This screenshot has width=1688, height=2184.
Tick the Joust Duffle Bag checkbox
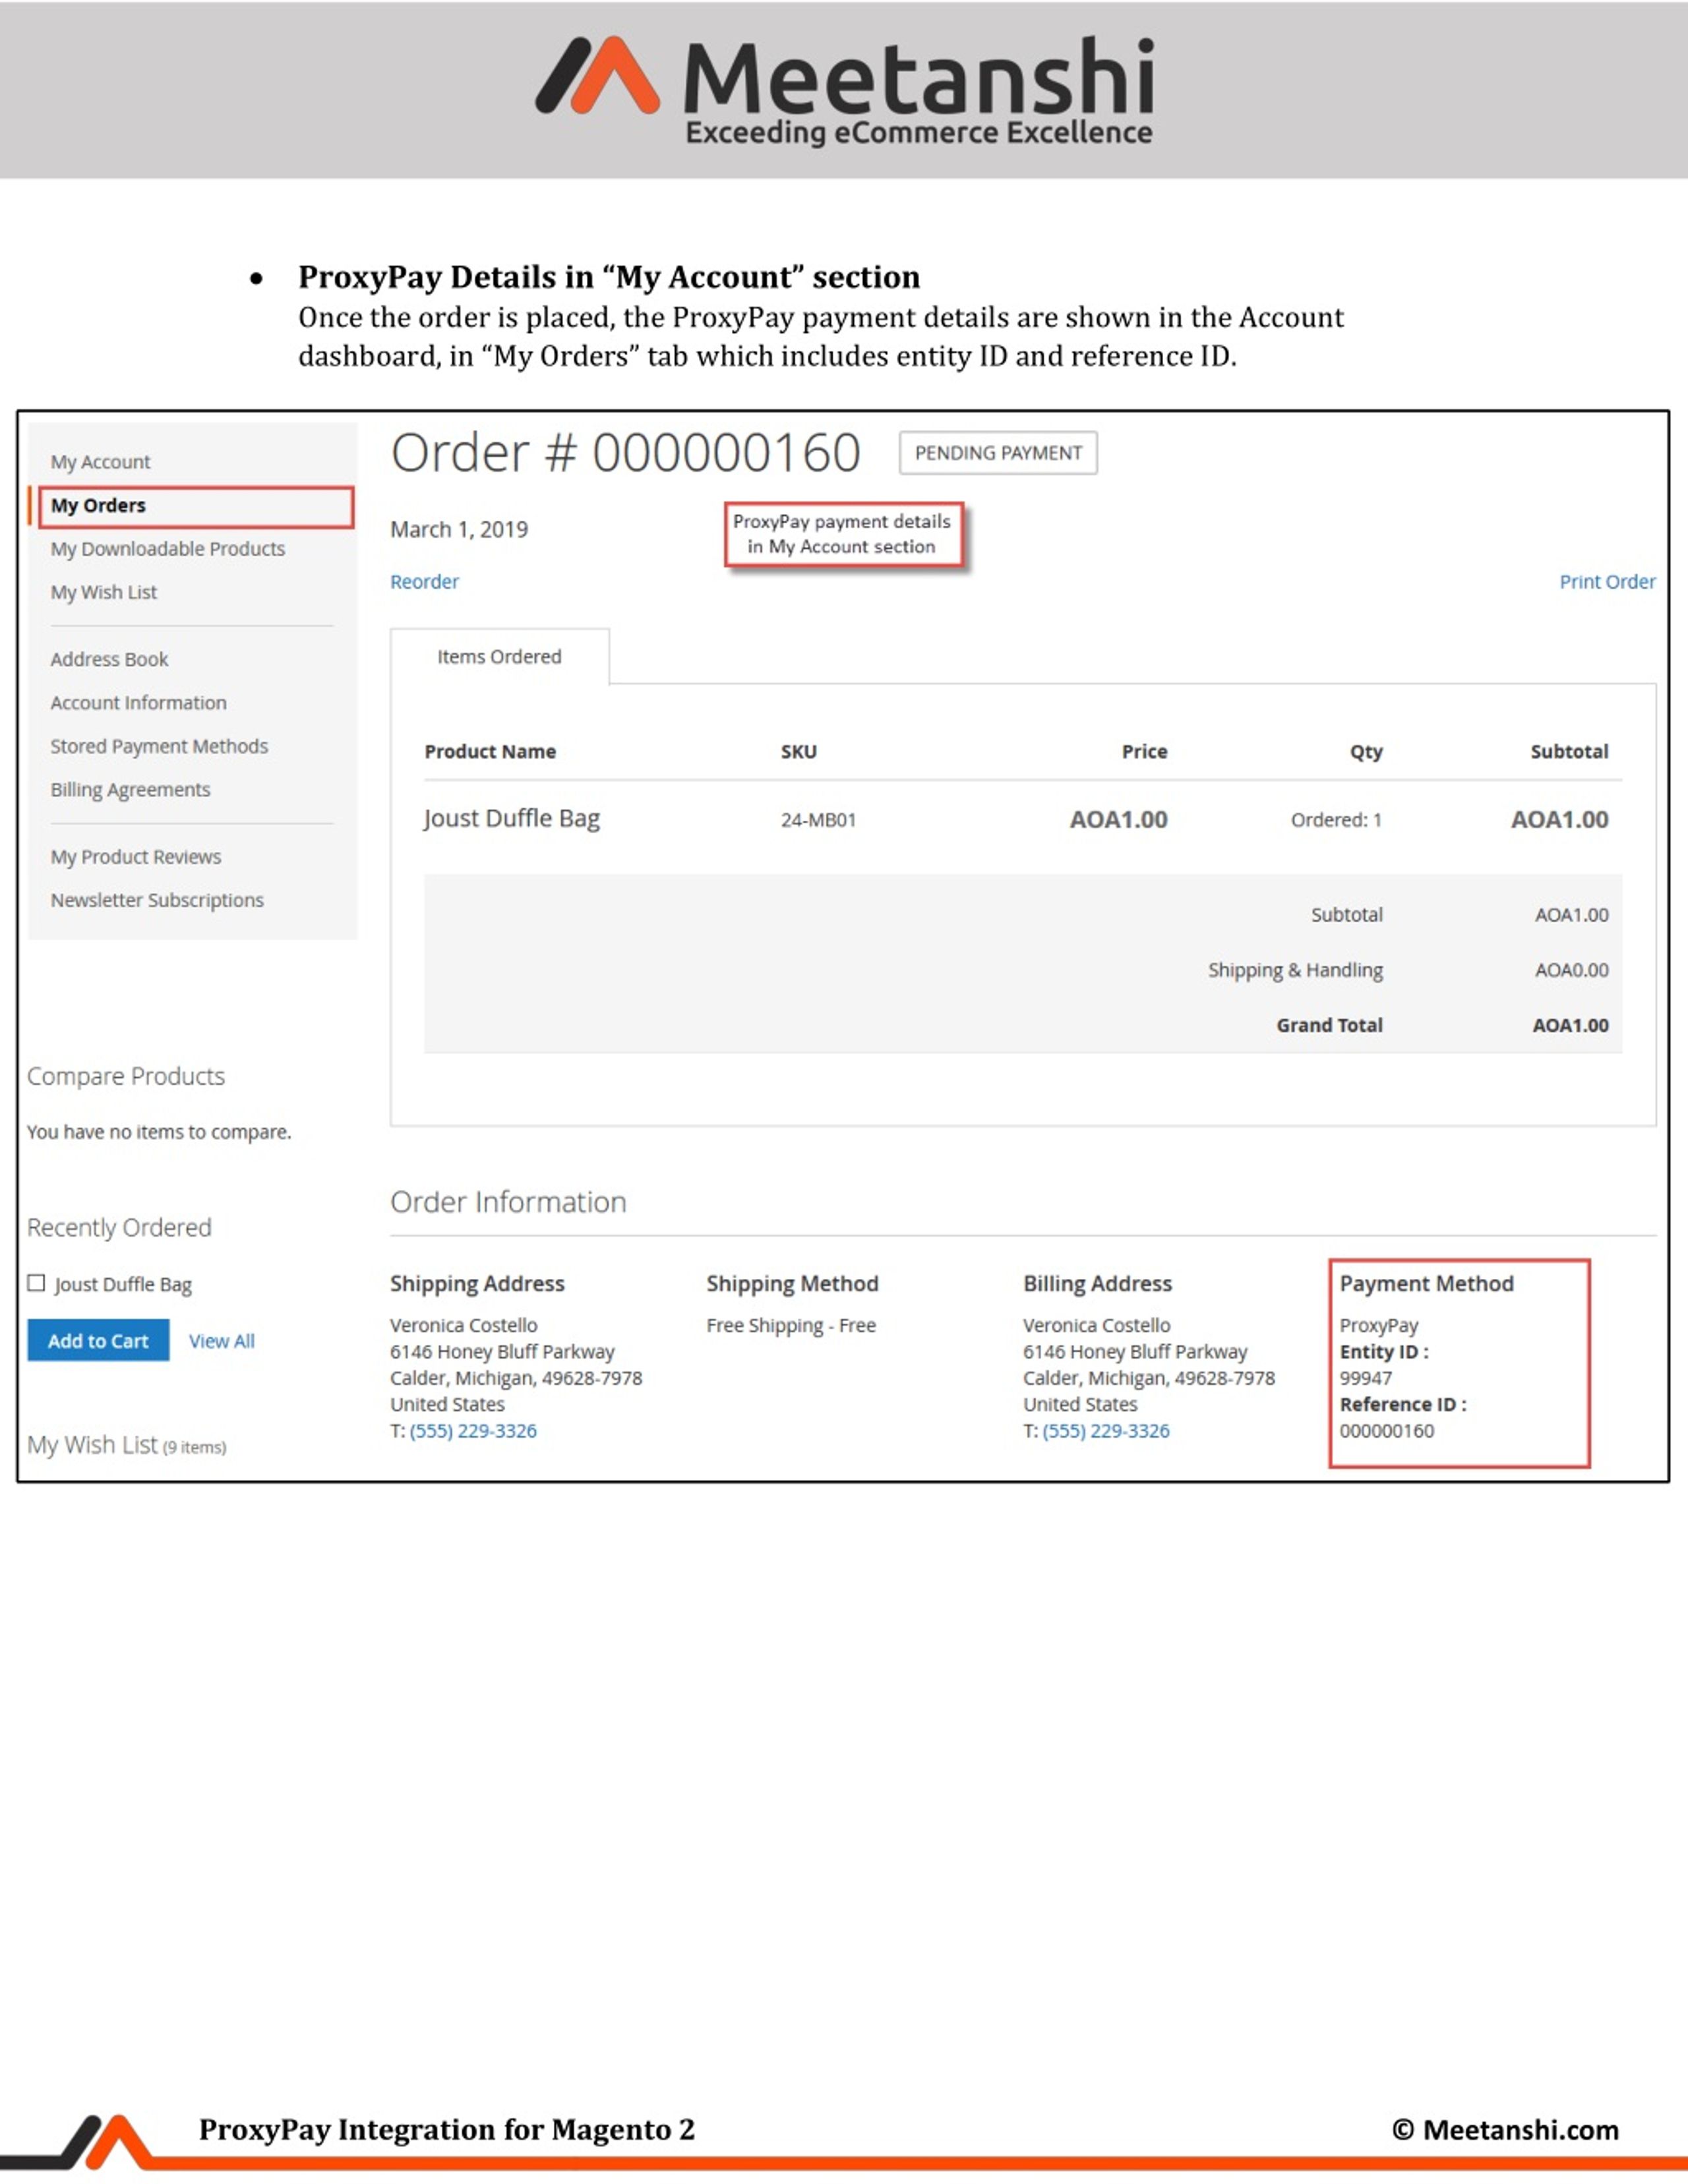point(37,1283)
